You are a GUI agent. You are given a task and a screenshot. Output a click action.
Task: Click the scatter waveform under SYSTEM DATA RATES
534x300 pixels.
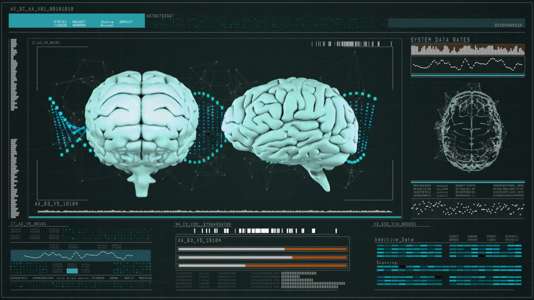(466, 65)
